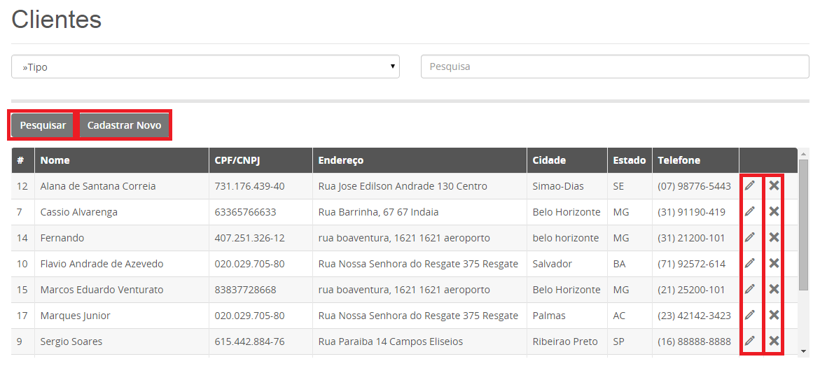Viewport: 820px width, 366px height.
Task: Edit the Fernando client row
Action: (750, 237)
